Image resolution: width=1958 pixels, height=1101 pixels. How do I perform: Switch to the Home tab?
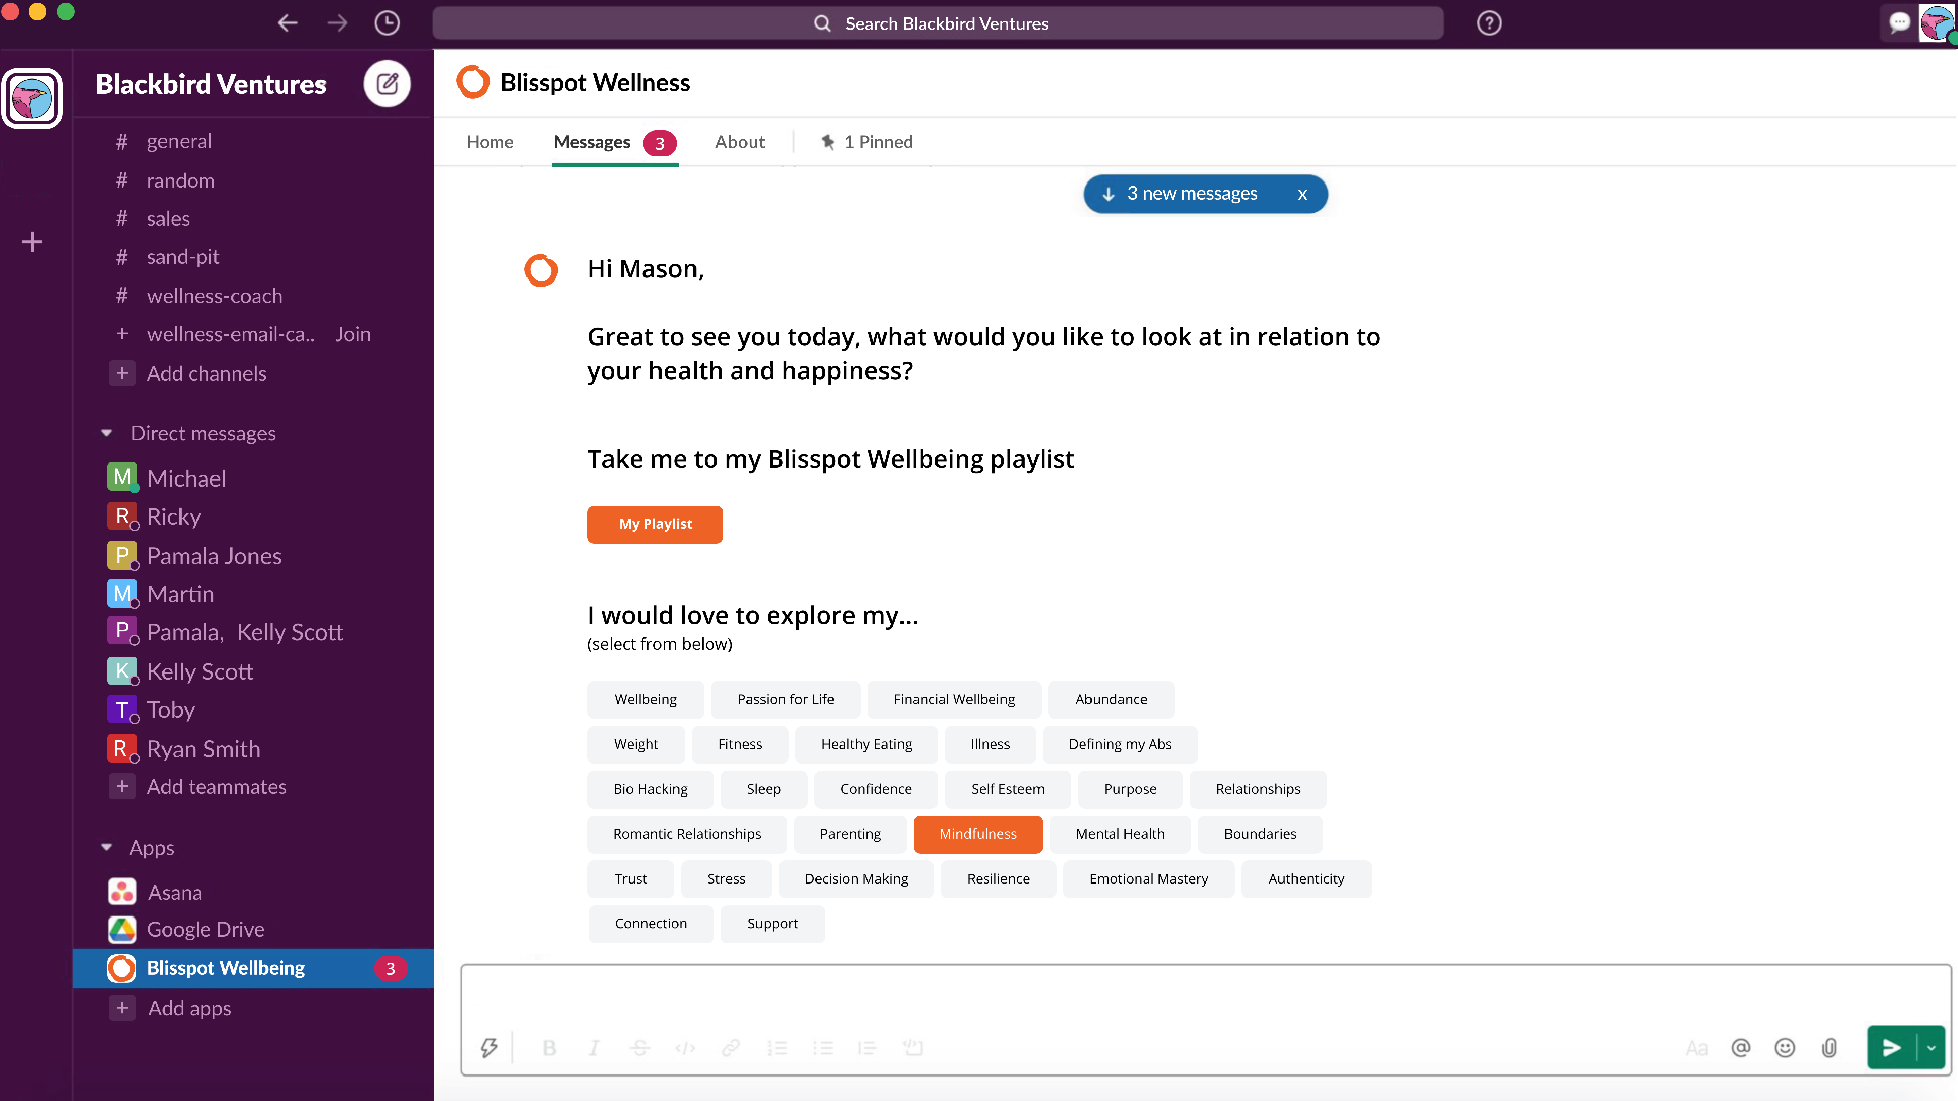click(x=489, y=142)
